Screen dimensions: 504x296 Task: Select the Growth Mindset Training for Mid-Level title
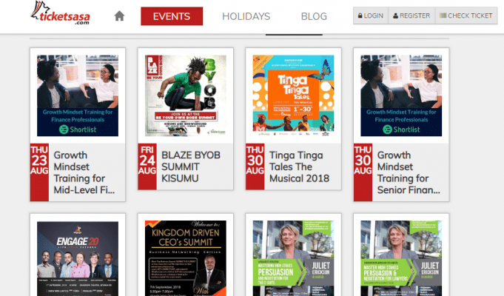(x=84, y=172)
